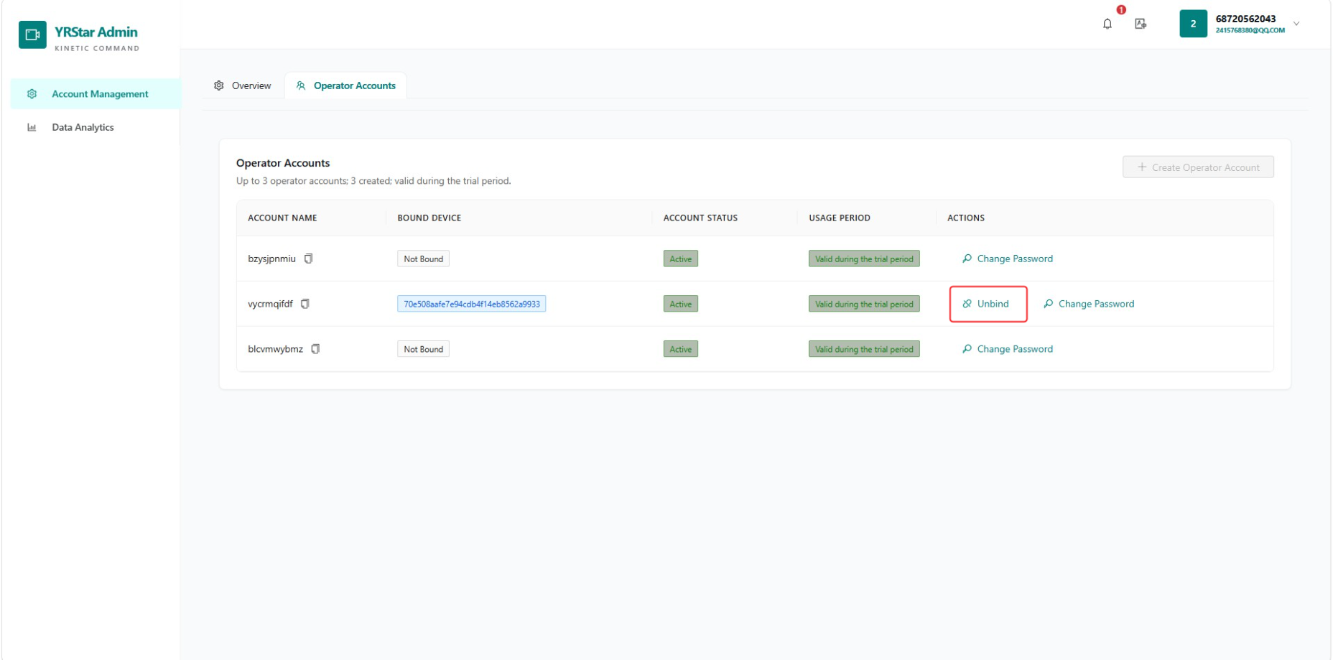The image size is (1333, 660).
Task: Click the bound device ID 70e508aafe7e94cdb4f14eb8562a9933
Action: (471, 304)
